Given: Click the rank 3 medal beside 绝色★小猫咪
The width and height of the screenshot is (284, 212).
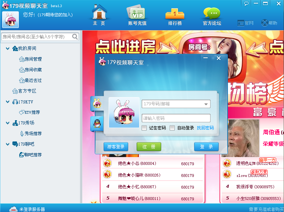Looking at the screenshot, I should pyautogui.click(x=107, y=174).
